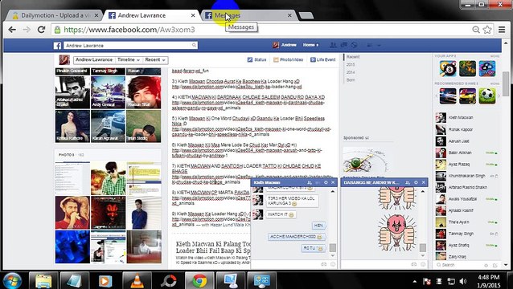
Task: Open friend requests icon in Facebook header
Action: coord(333,45)
